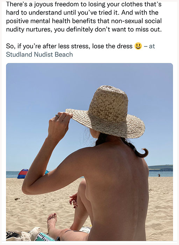Click the smiley face emoji

tap(138, 46)
